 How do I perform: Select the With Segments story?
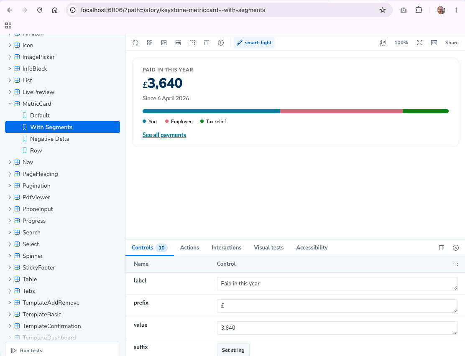coord(62,127)
